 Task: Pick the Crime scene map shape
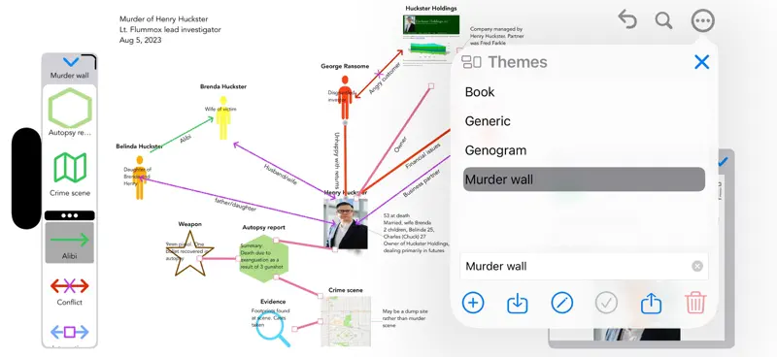70,168
